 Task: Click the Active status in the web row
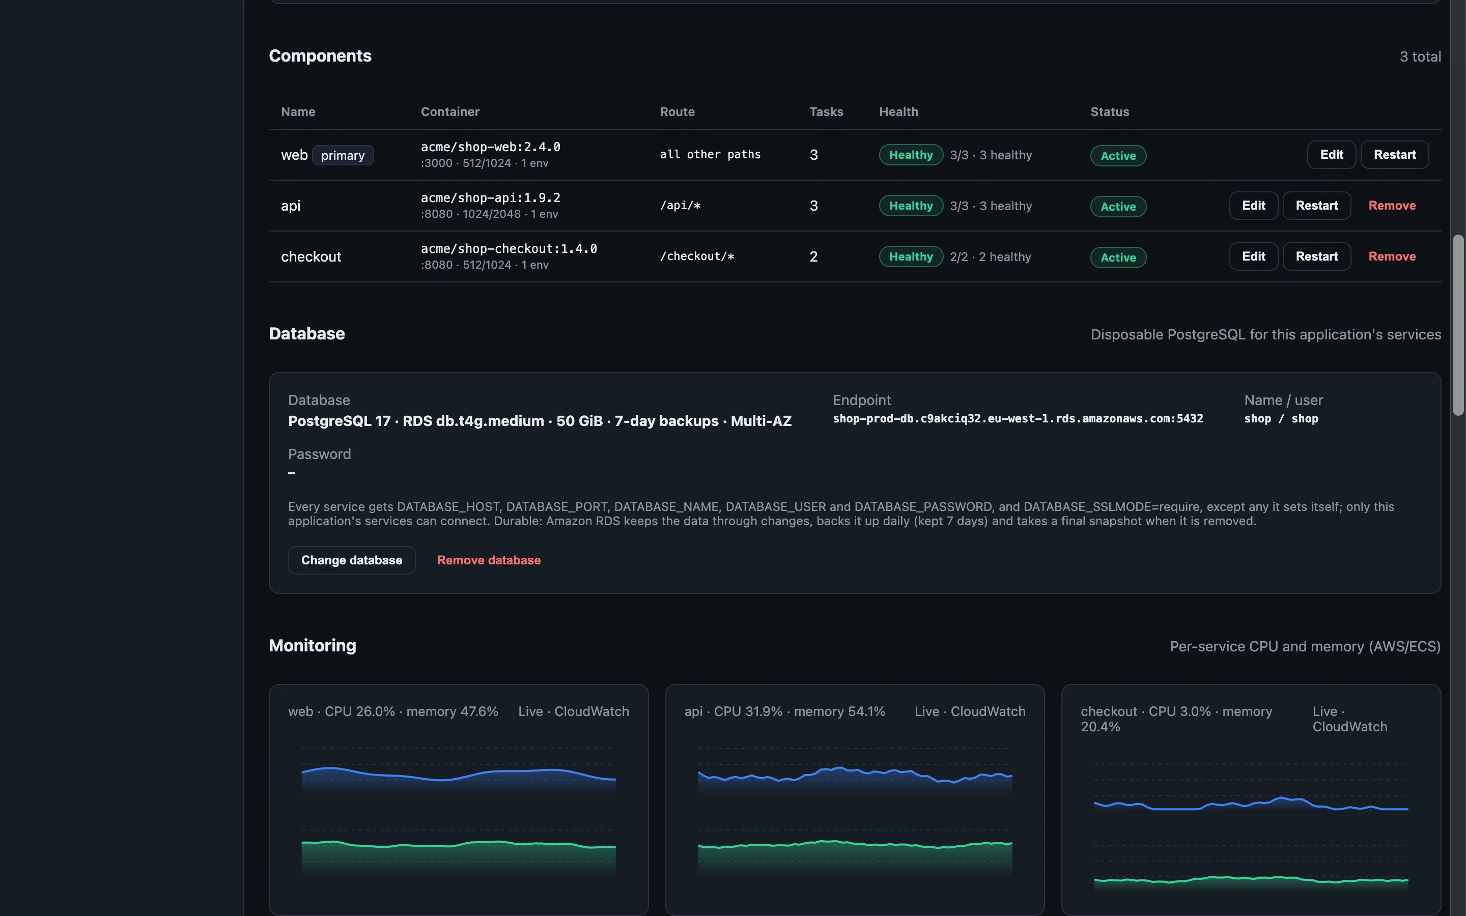(1118, 156)
